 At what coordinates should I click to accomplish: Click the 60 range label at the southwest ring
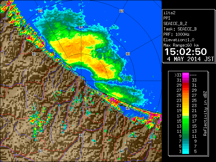coord(40,151)
